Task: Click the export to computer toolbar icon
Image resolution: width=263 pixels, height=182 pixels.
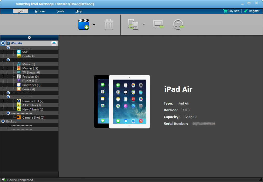Action: pos(158,24)
